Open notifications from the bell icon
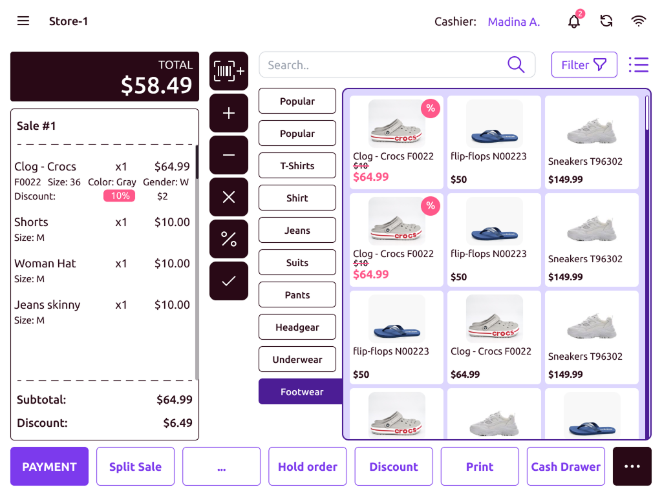The image size is (662, 496). pos(575,21)
